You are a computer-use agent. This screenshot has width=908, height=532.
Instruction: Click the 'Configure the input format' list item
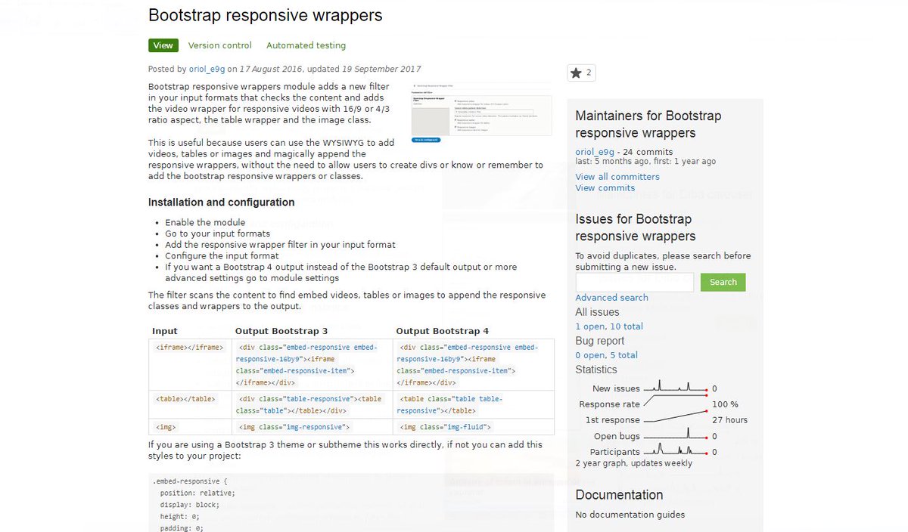tap(222, 255)
